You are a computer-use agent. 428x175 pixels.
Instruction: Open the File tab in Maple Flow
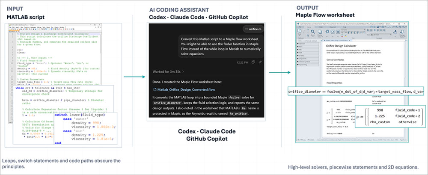[x=300, y=27]
